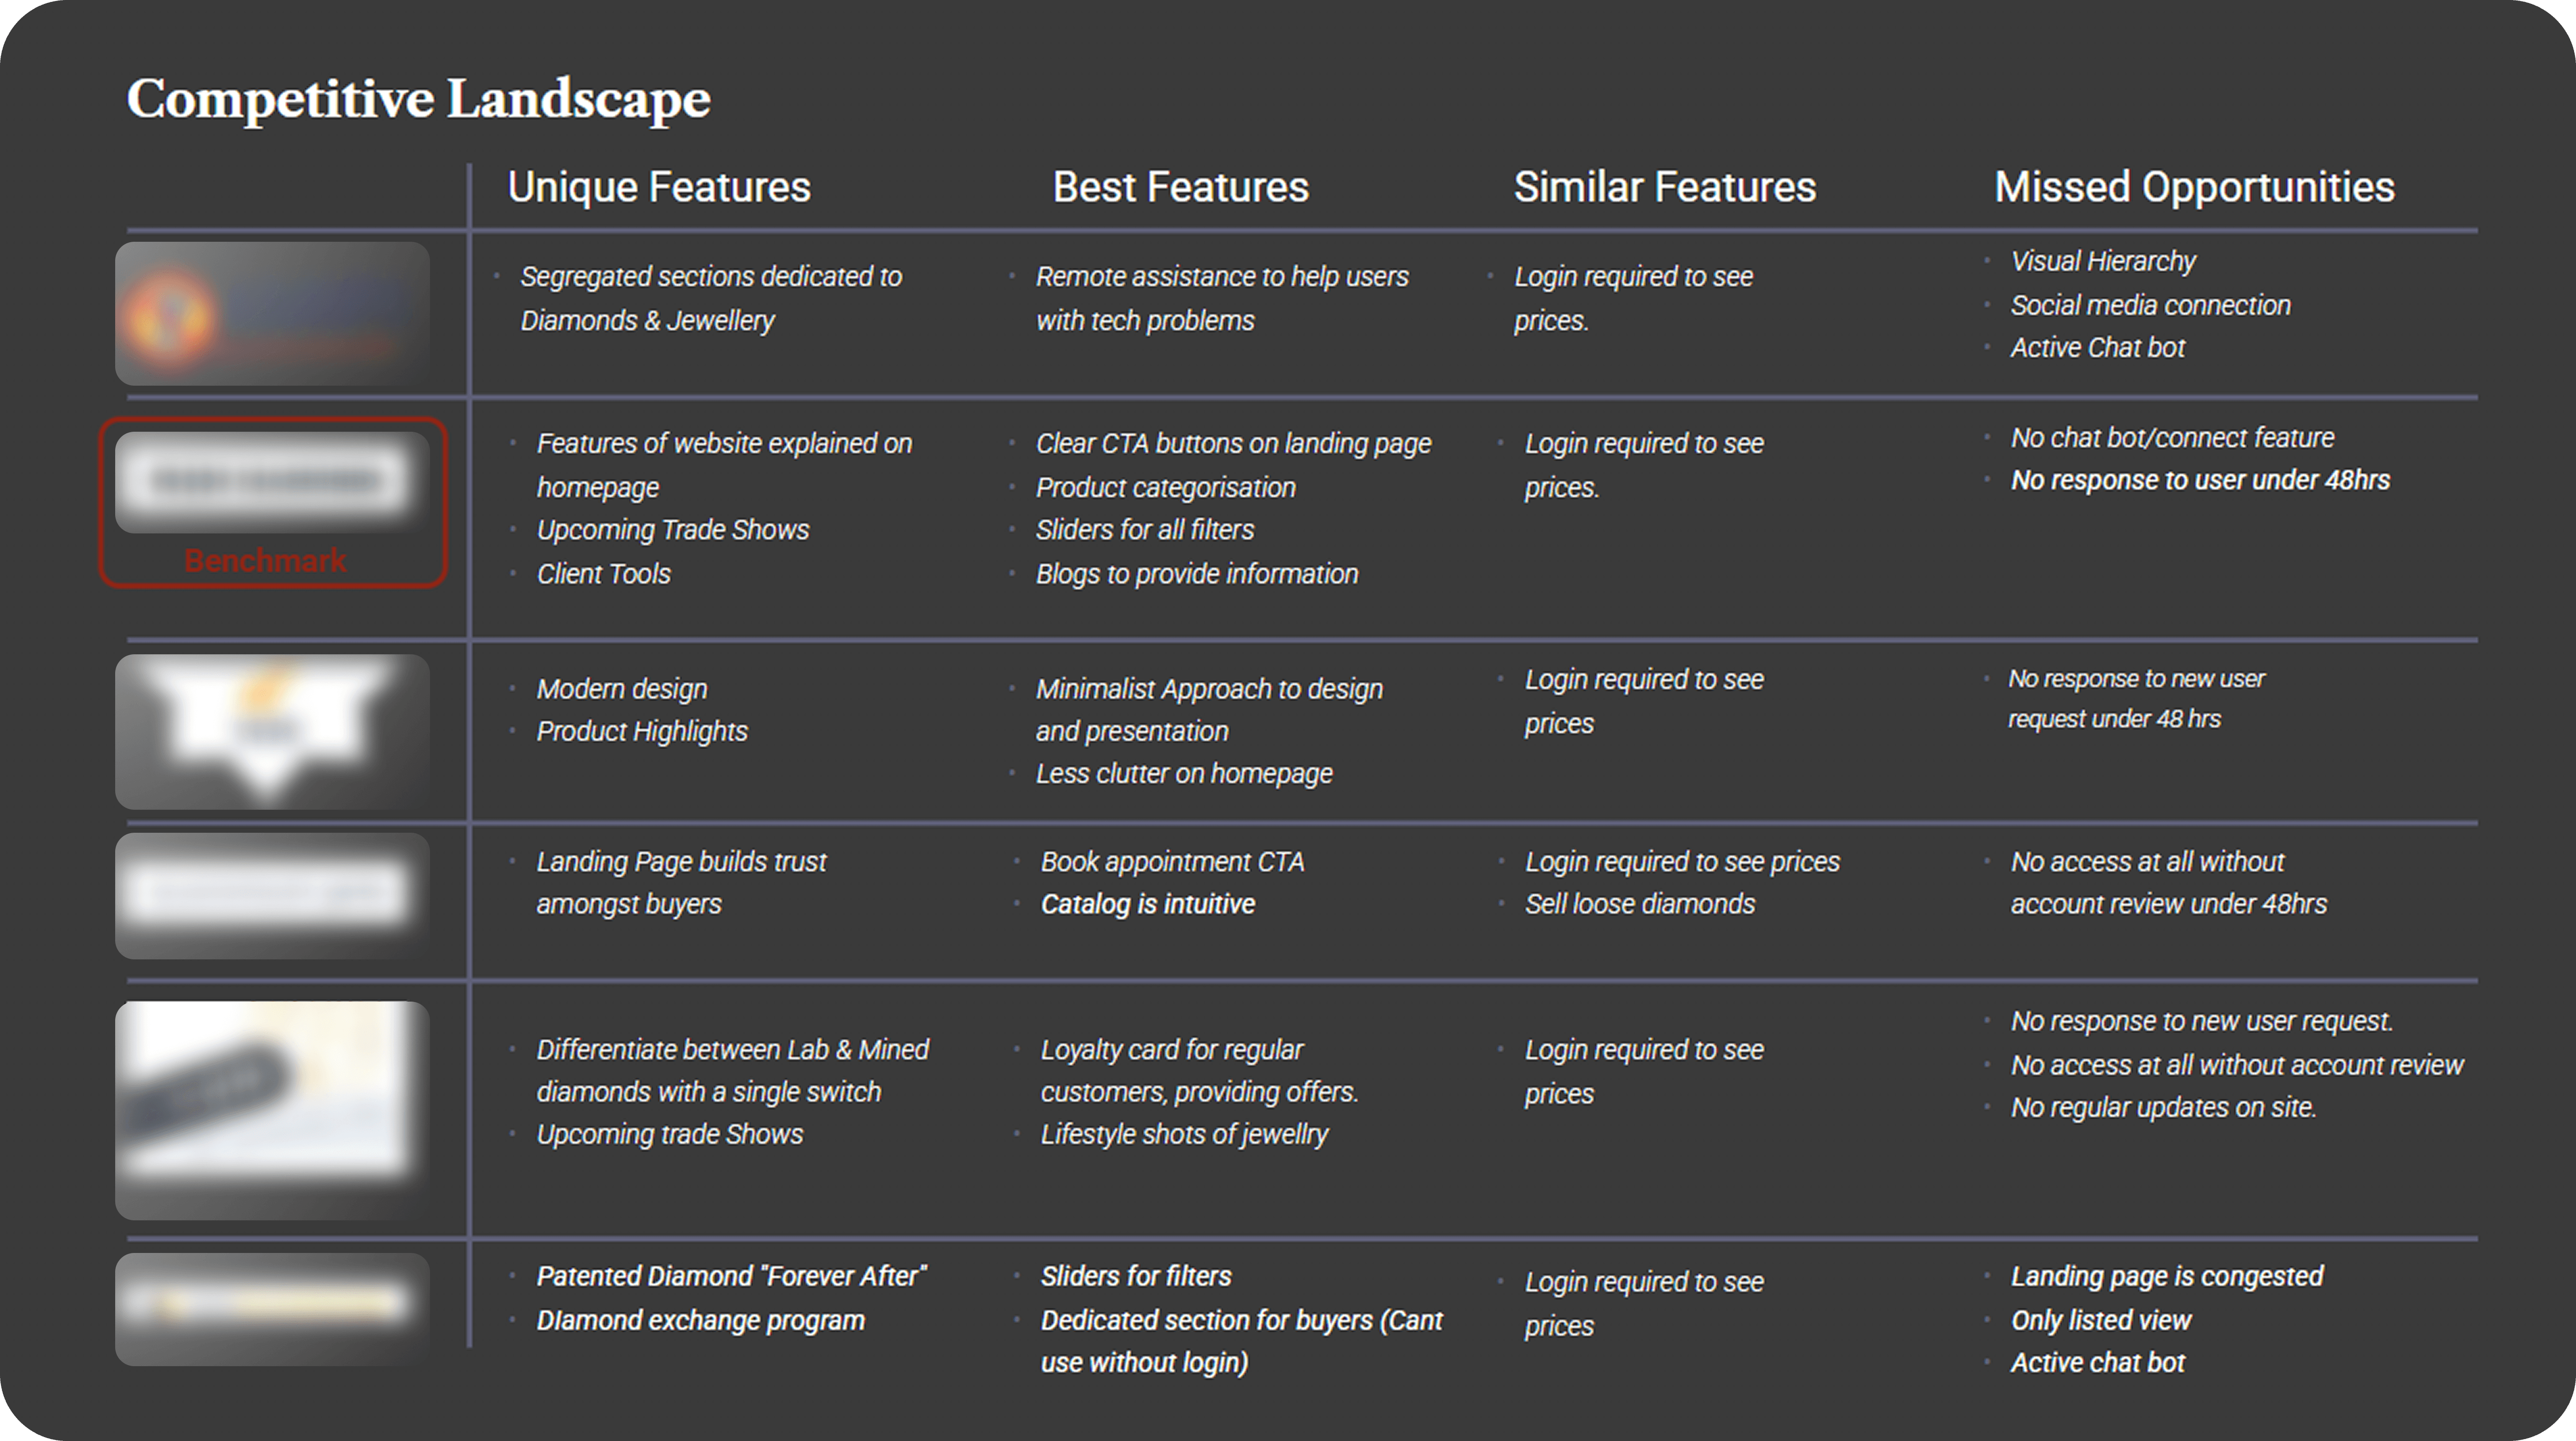Click the blurred star-shaped logo thumbnail
Viewport: 2576px width, 1441px height.
tap(272, 732)
